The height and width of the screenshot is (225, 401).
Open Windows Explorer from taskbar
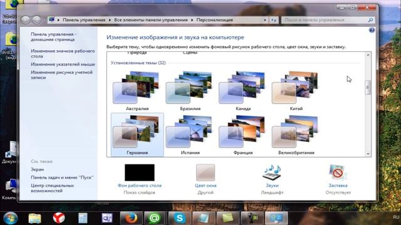35,218
